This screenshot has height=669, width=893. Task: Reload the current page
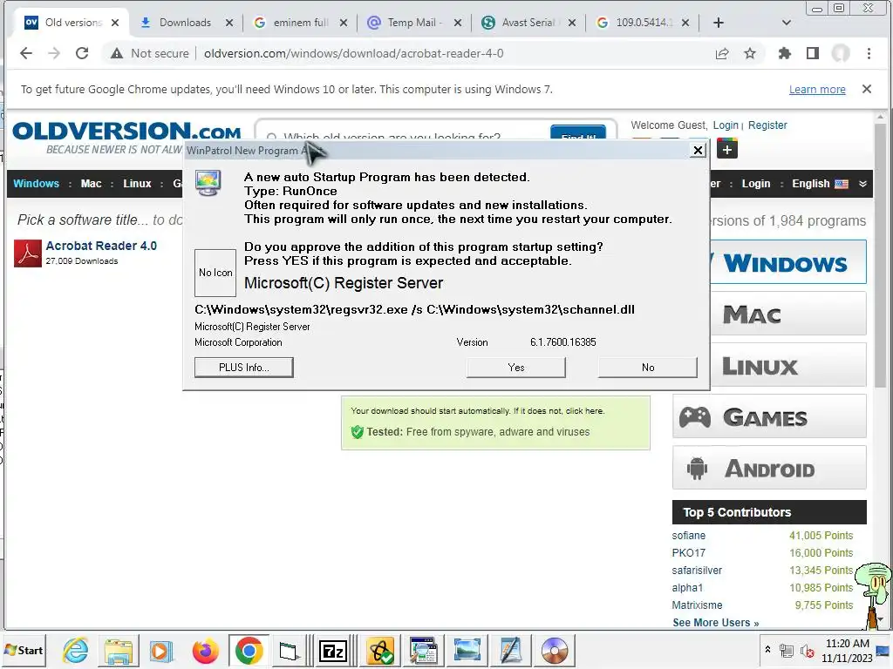click(82, 53)
